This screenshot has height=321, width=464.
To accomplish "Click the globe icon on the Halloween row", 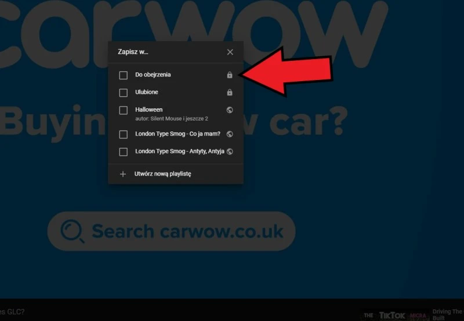I will click(x=230, y=110).
